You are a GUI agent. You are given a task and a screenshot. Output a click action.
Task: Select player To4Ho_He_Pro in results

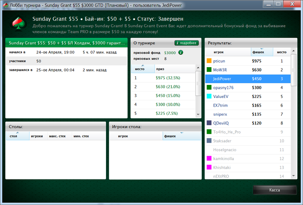[248, 132]
